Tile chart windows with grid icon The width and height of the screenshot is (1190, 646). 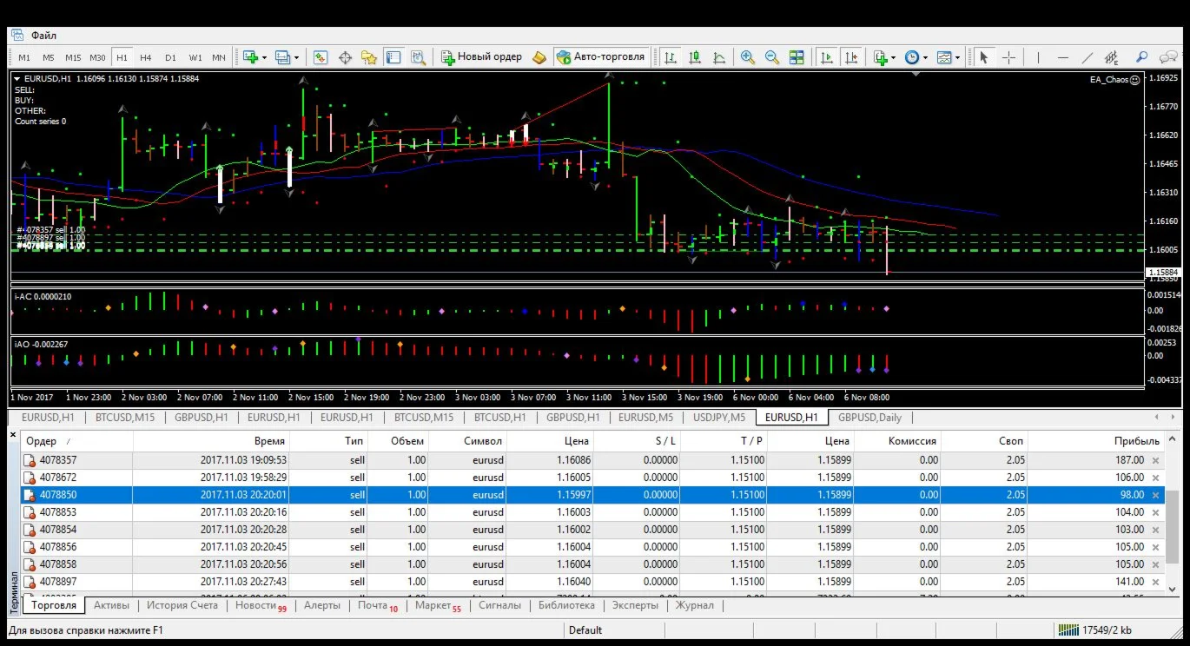(797, 57)
